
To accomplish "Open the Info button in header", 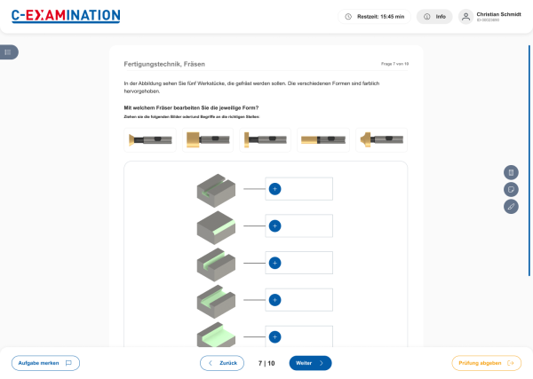I will point(434,16).
